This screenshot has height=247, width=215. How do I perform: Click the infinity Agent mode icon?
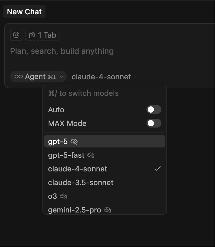19,77
